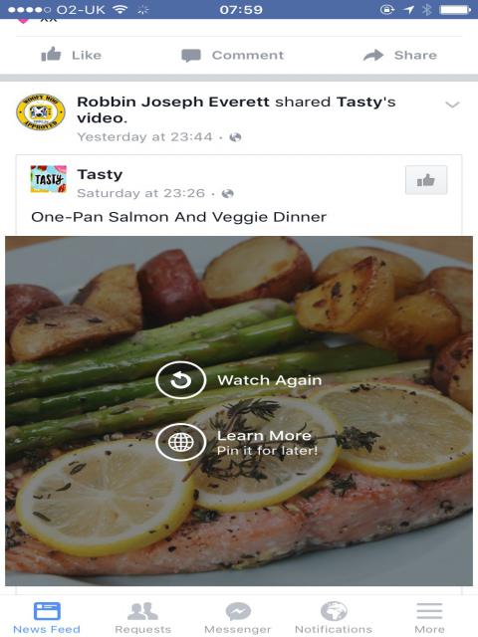Tap the Like thumbs-up icon on top post
This screenshot has width=478, height=637.
pyautogui.click(x=51, y=55)
